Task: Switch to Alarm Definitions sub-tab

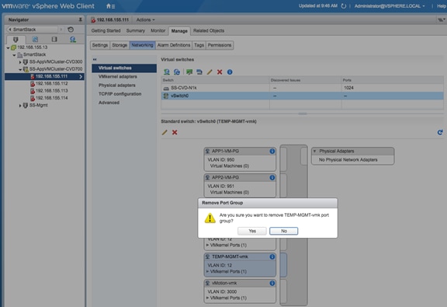Action: pos(174,45)
